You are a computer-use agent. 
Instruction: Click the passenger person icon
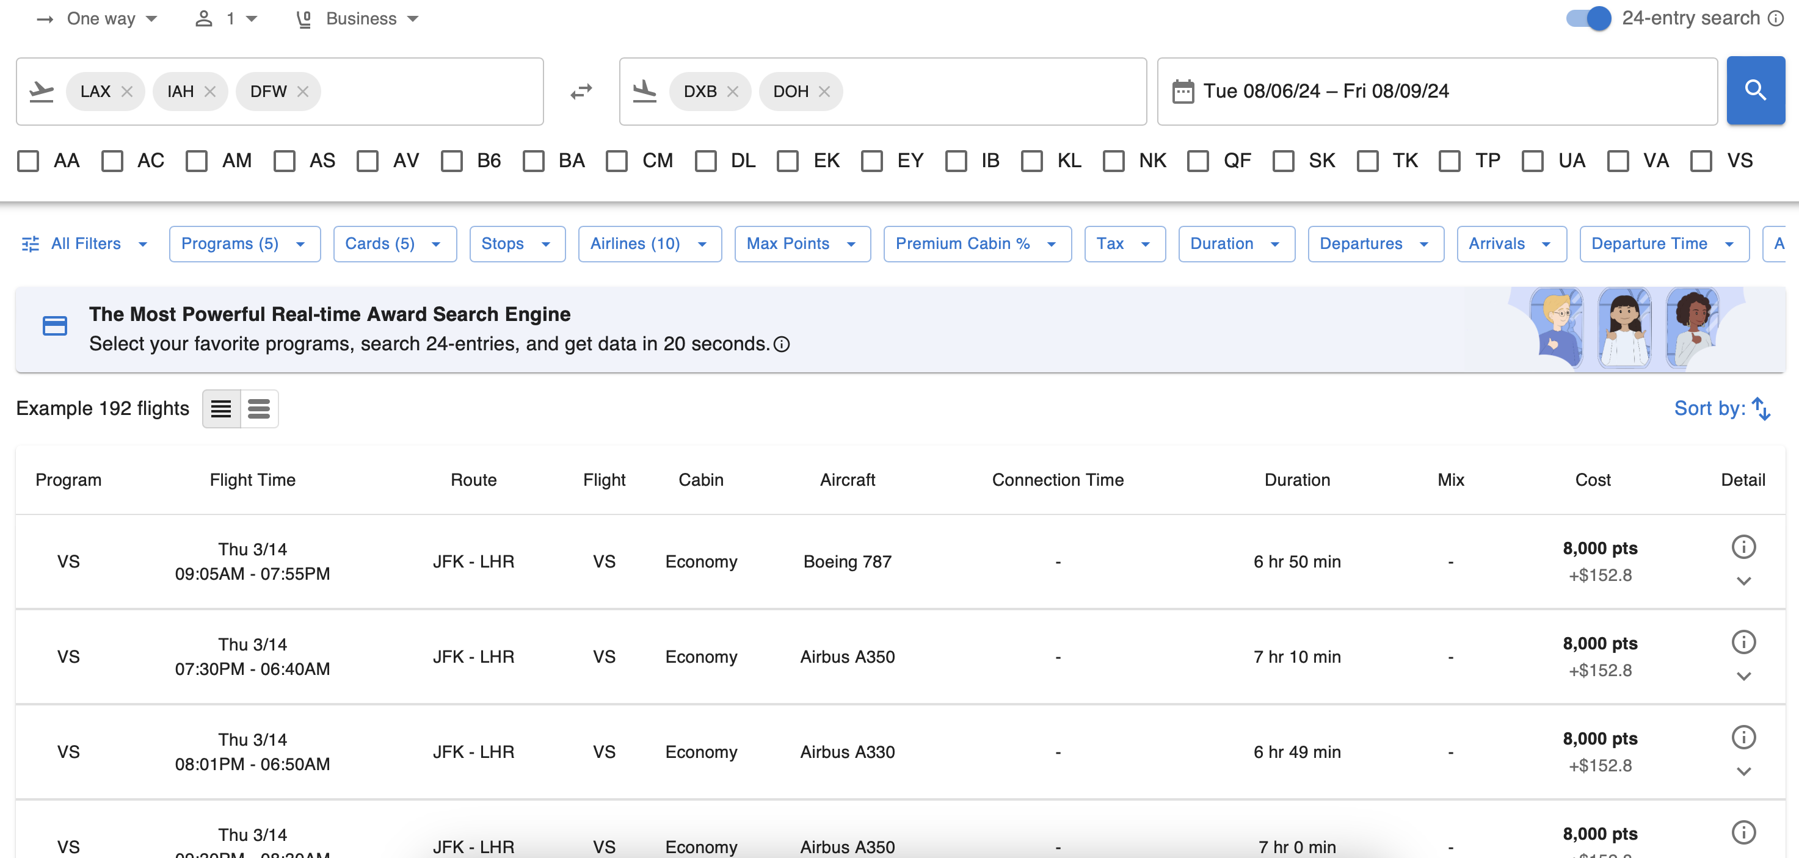tap(203, 19)
